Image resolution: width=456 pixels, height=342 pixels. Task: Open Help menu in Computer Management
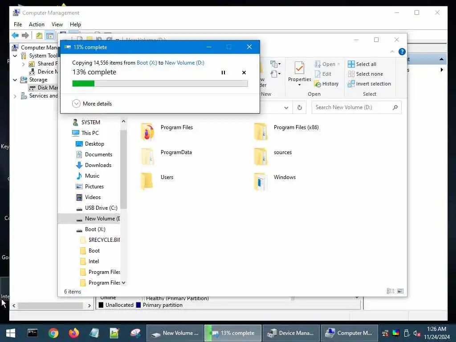75,24
